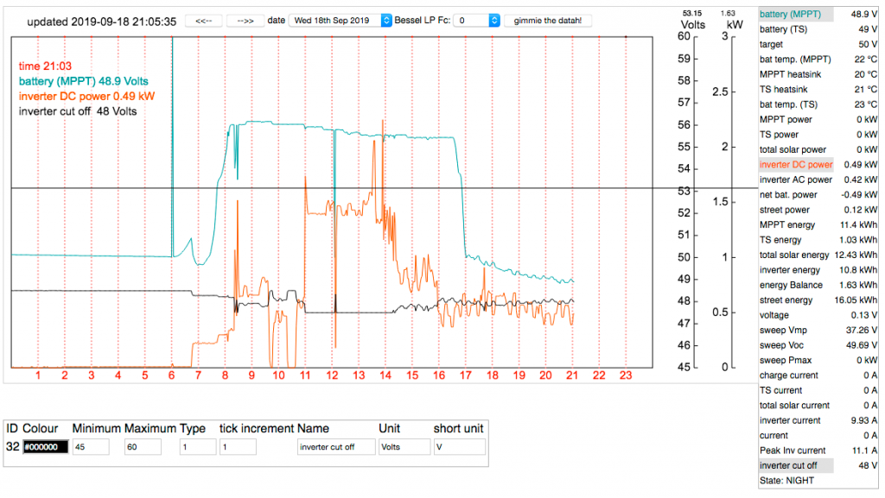Select inverter cut off row in table
Viewport: 885px width, 498px height.
(x=819, y=465)
